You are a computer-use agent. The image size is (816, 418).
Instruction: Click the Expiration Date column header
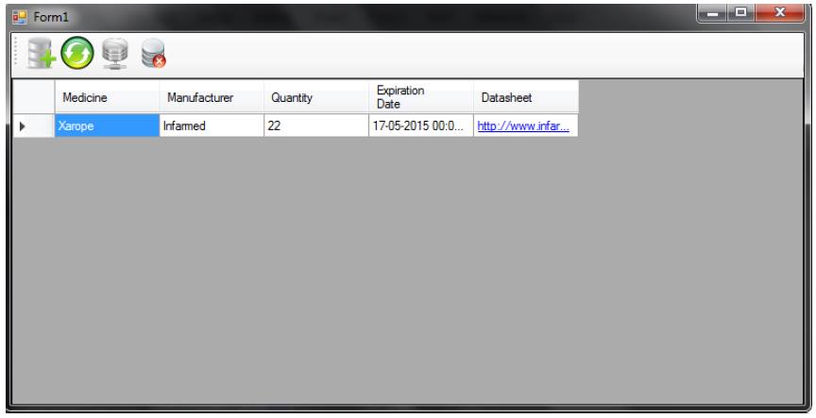(x=420, y=97)
